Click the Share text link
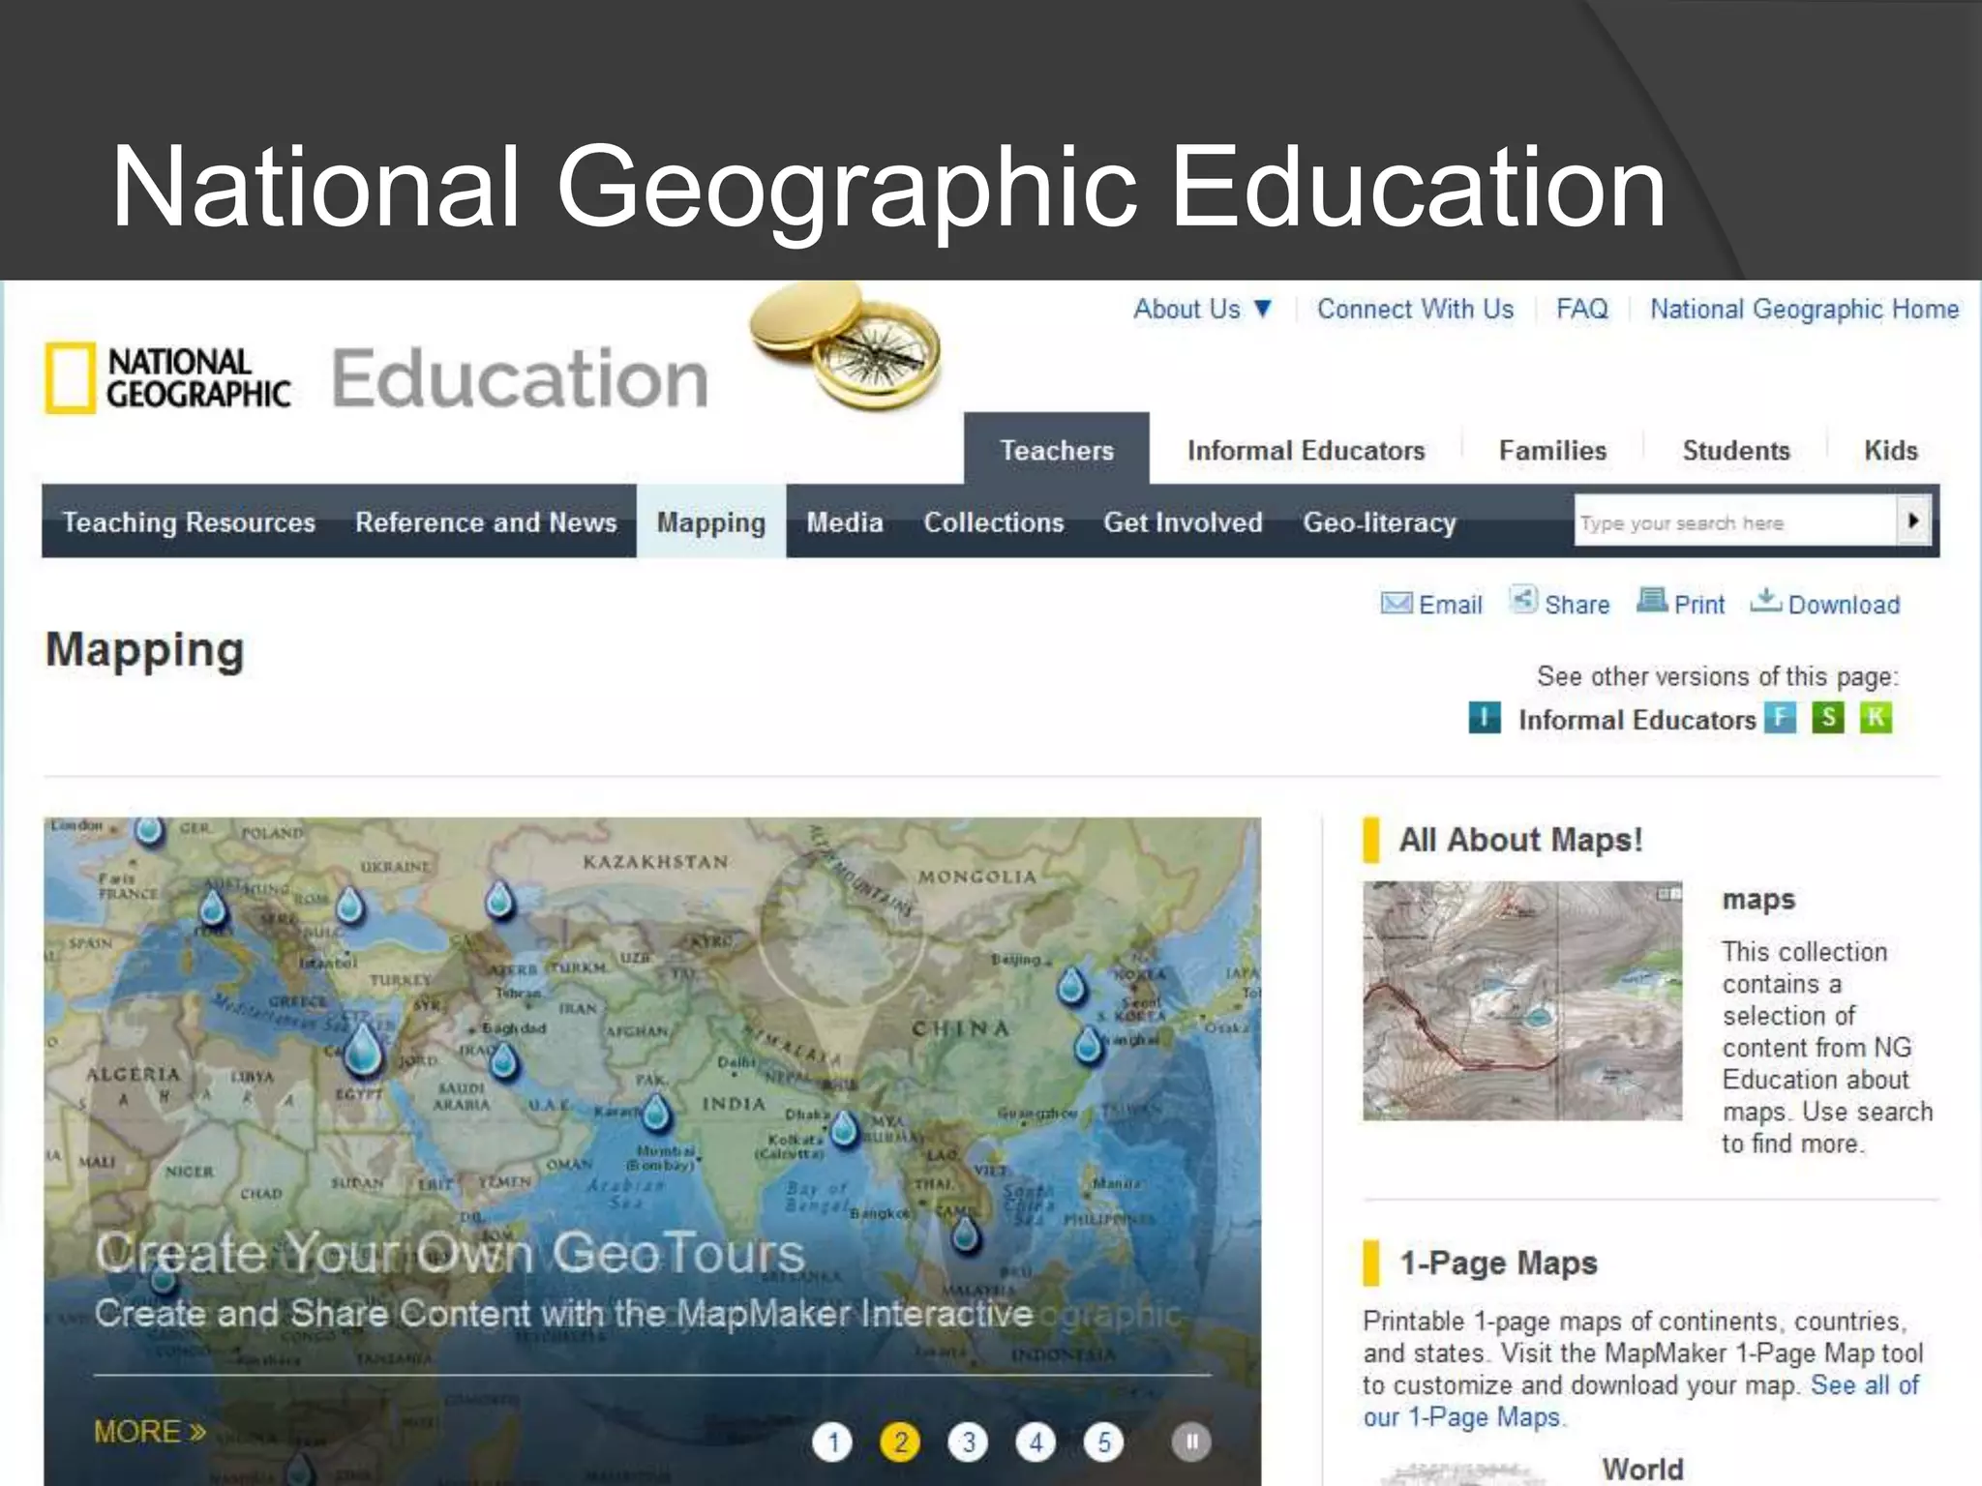1982x1486 pixels. pyautogui.click(x=1577, y=605)
